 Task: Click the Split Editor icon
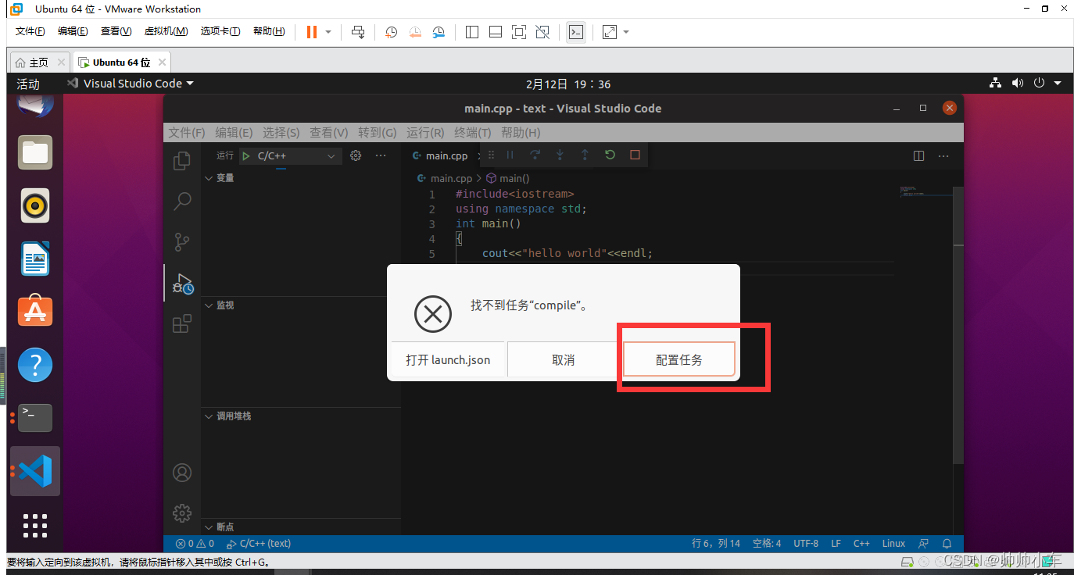[919, 155]
